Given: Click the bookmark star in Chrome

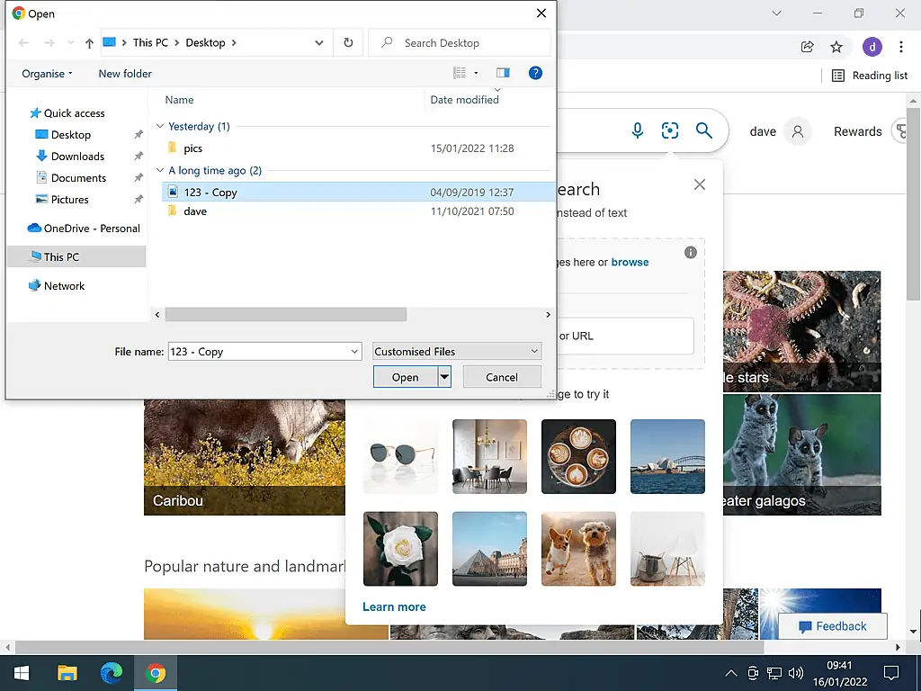Looking at the screenshot, I should 837,47.
